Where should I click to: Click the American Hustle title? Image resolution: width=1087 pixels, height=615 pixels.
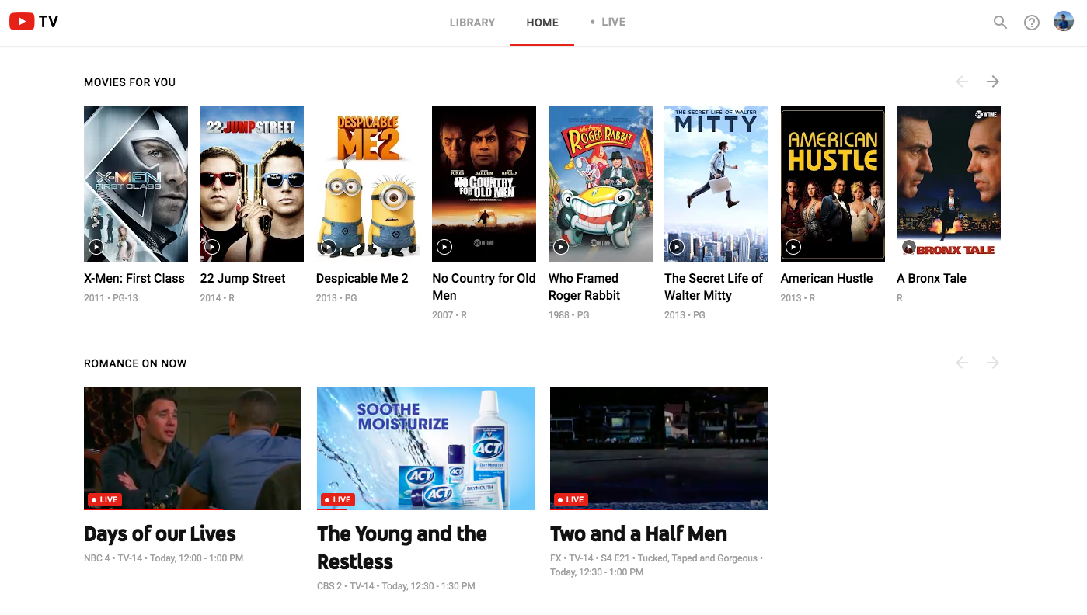(827, 278)
